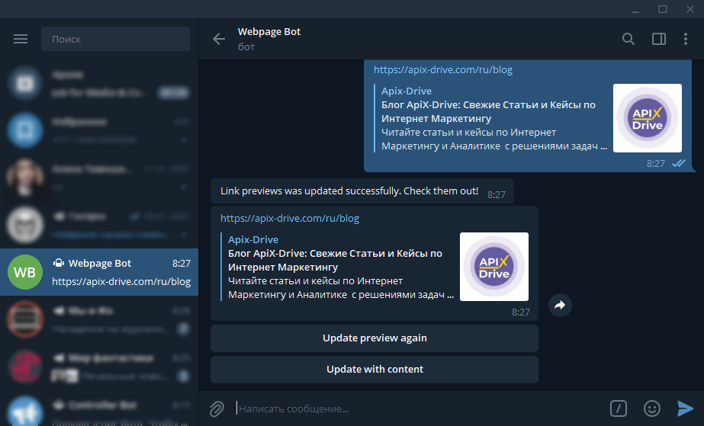Open the three-dot chat options menu
Screen dimensions: 704x426
coord(686,39)
